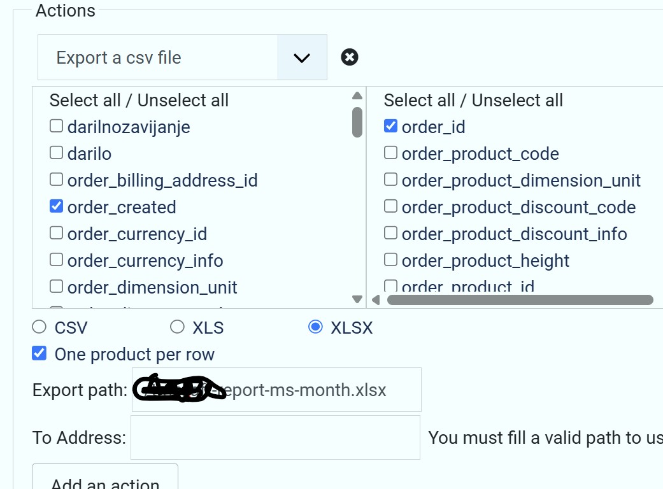Open the Export a csv file dropdown
This screenshot has height=489, width=663.
158,57
